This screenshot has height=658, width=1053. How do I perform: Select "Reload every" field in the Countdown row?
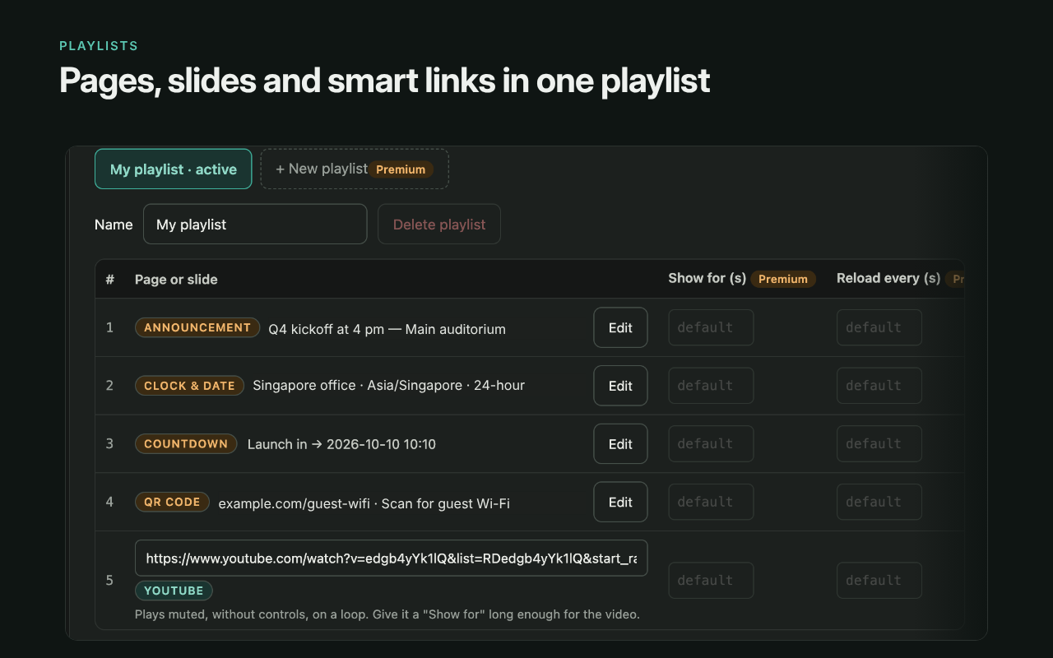[879, 444]
